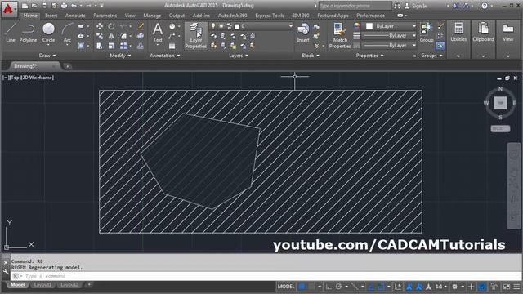Add a new layout with plus button
Screen dimensions: 523x294
[89, 285]
